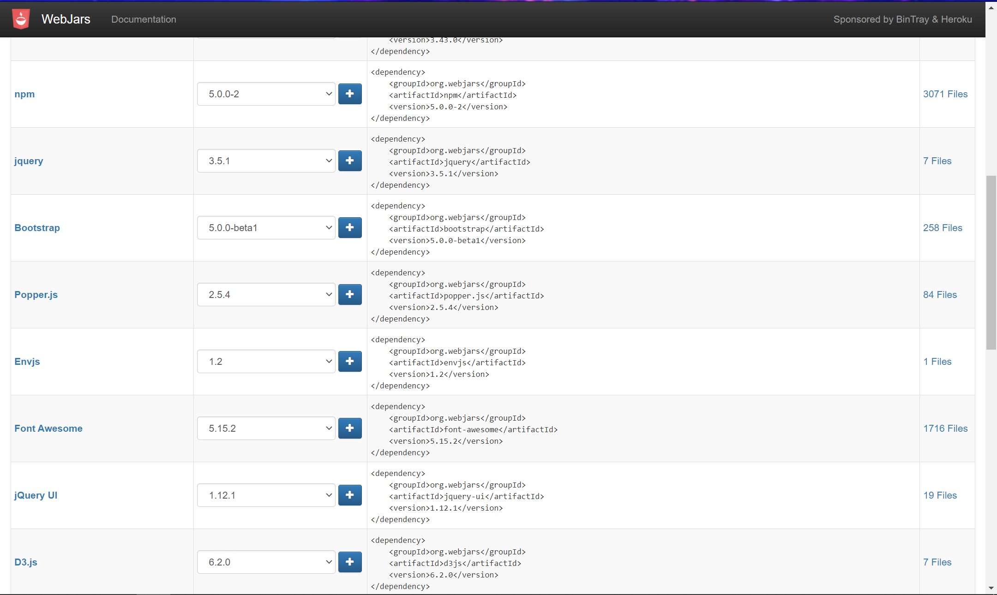Click artifactId d3js dependency line
Viewport: 997px width, 595px height.
455,563
